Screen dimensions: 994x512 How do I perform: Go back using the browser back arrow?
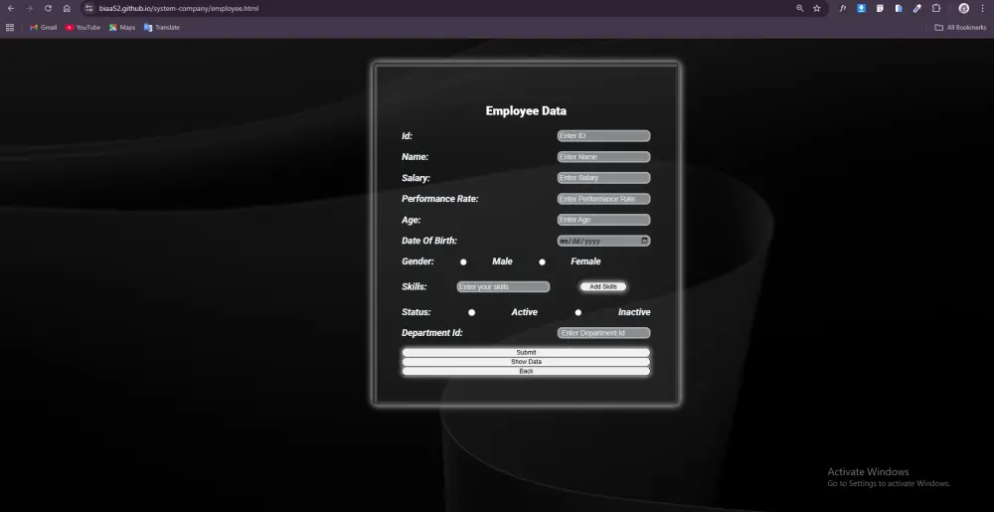pos(11,8)
